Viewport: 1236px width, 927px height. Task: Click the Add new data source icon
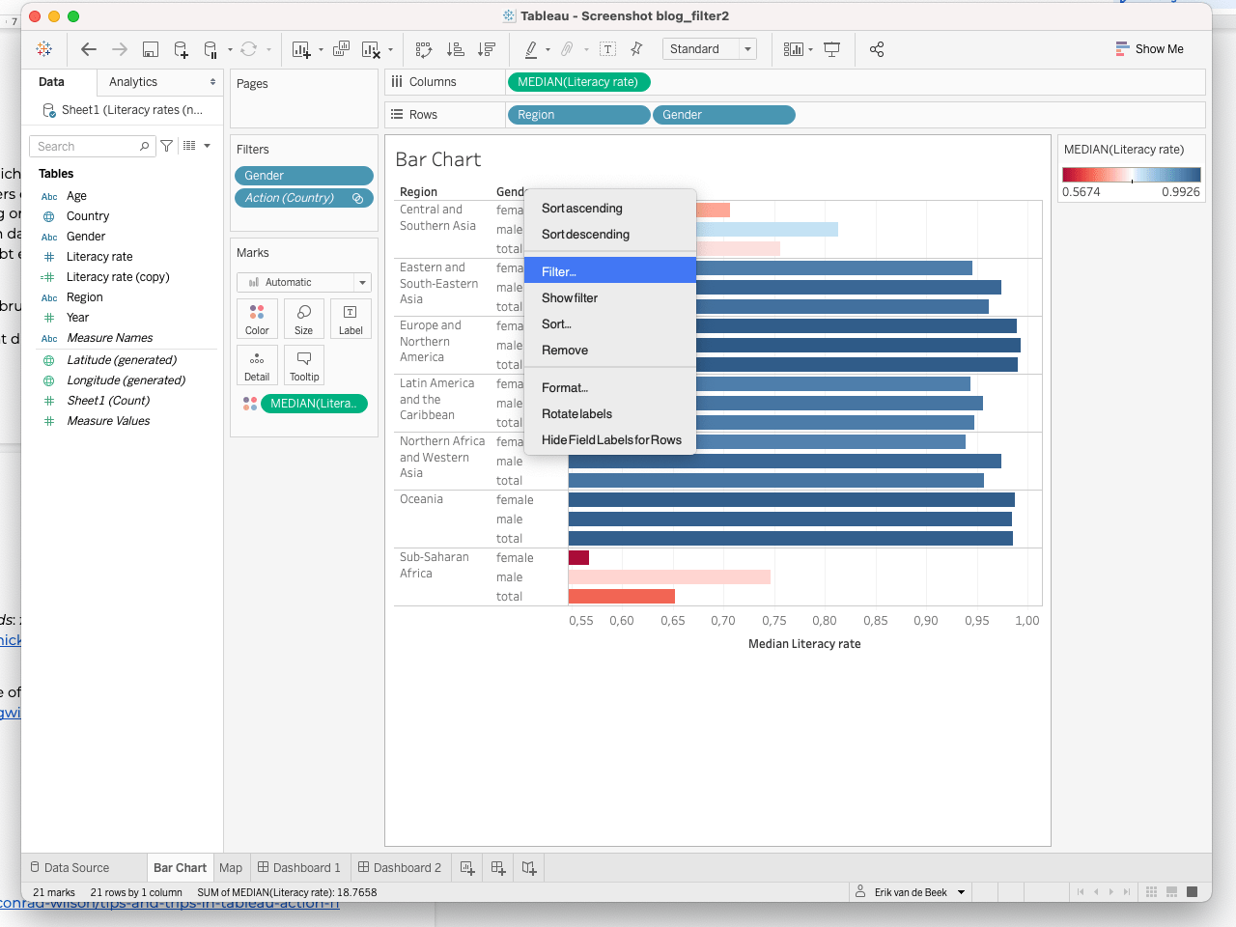tap(181, 49)
